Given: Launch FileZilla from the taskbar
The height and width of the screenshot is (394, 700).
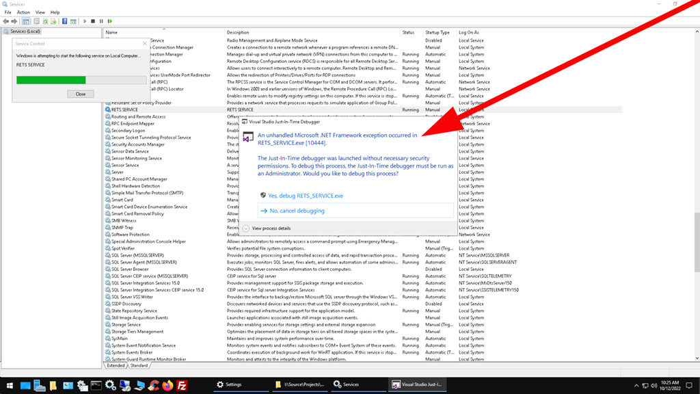Looking at the screenshot, I should point(183,385).
